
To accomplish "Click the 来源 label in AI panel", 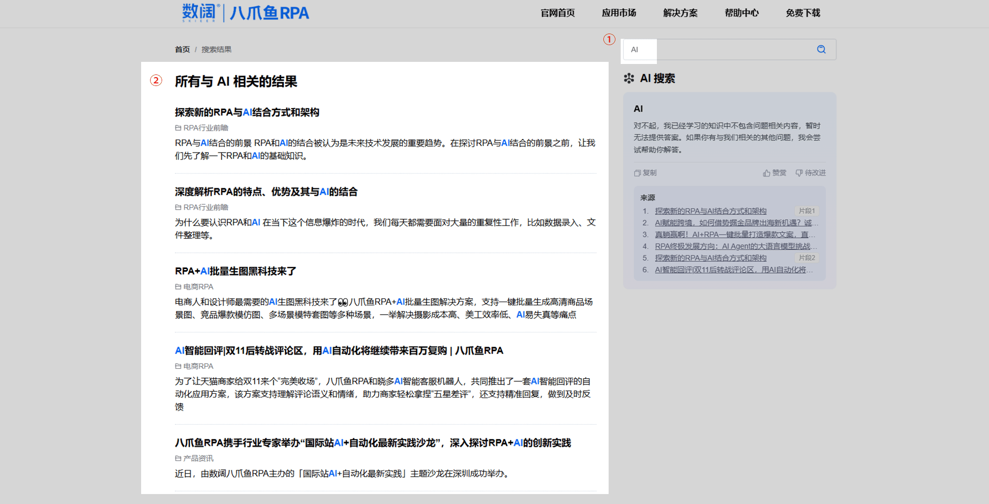I will point(647,198).
